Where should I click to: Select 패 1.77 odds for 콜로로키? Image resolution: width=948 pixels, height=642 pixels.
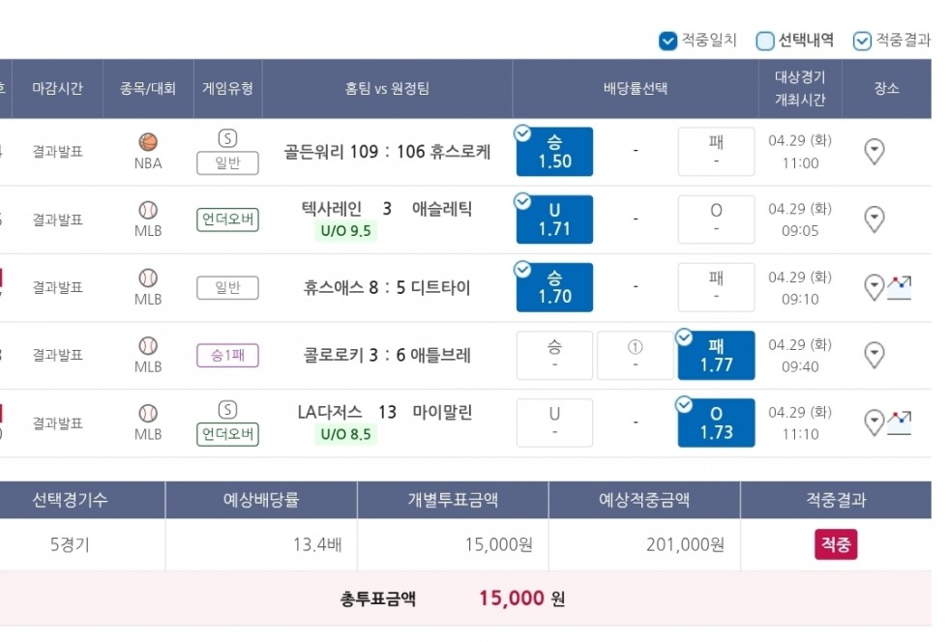click(x=716, y=356)
